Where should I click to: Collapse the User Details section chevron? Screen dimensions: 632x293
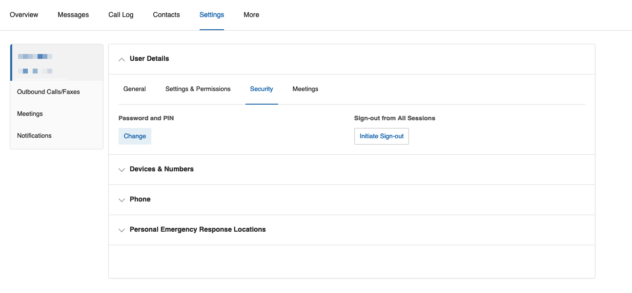point(122,59)
